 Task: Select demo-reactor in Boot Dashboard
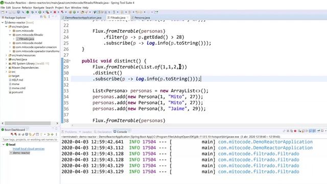click(21, 153)
